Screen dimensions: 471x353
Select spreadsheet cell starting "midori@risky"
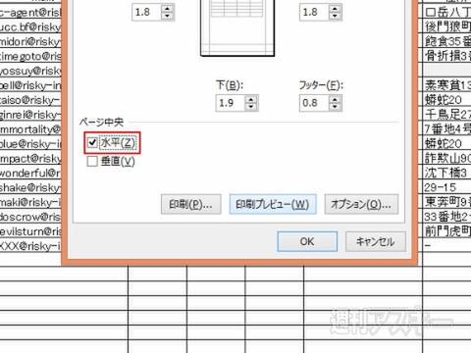coord(30,41)
